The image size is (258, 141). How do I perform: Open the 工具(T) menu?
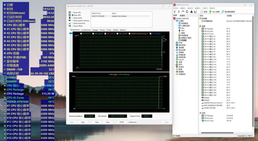click(x=205, y=8)
